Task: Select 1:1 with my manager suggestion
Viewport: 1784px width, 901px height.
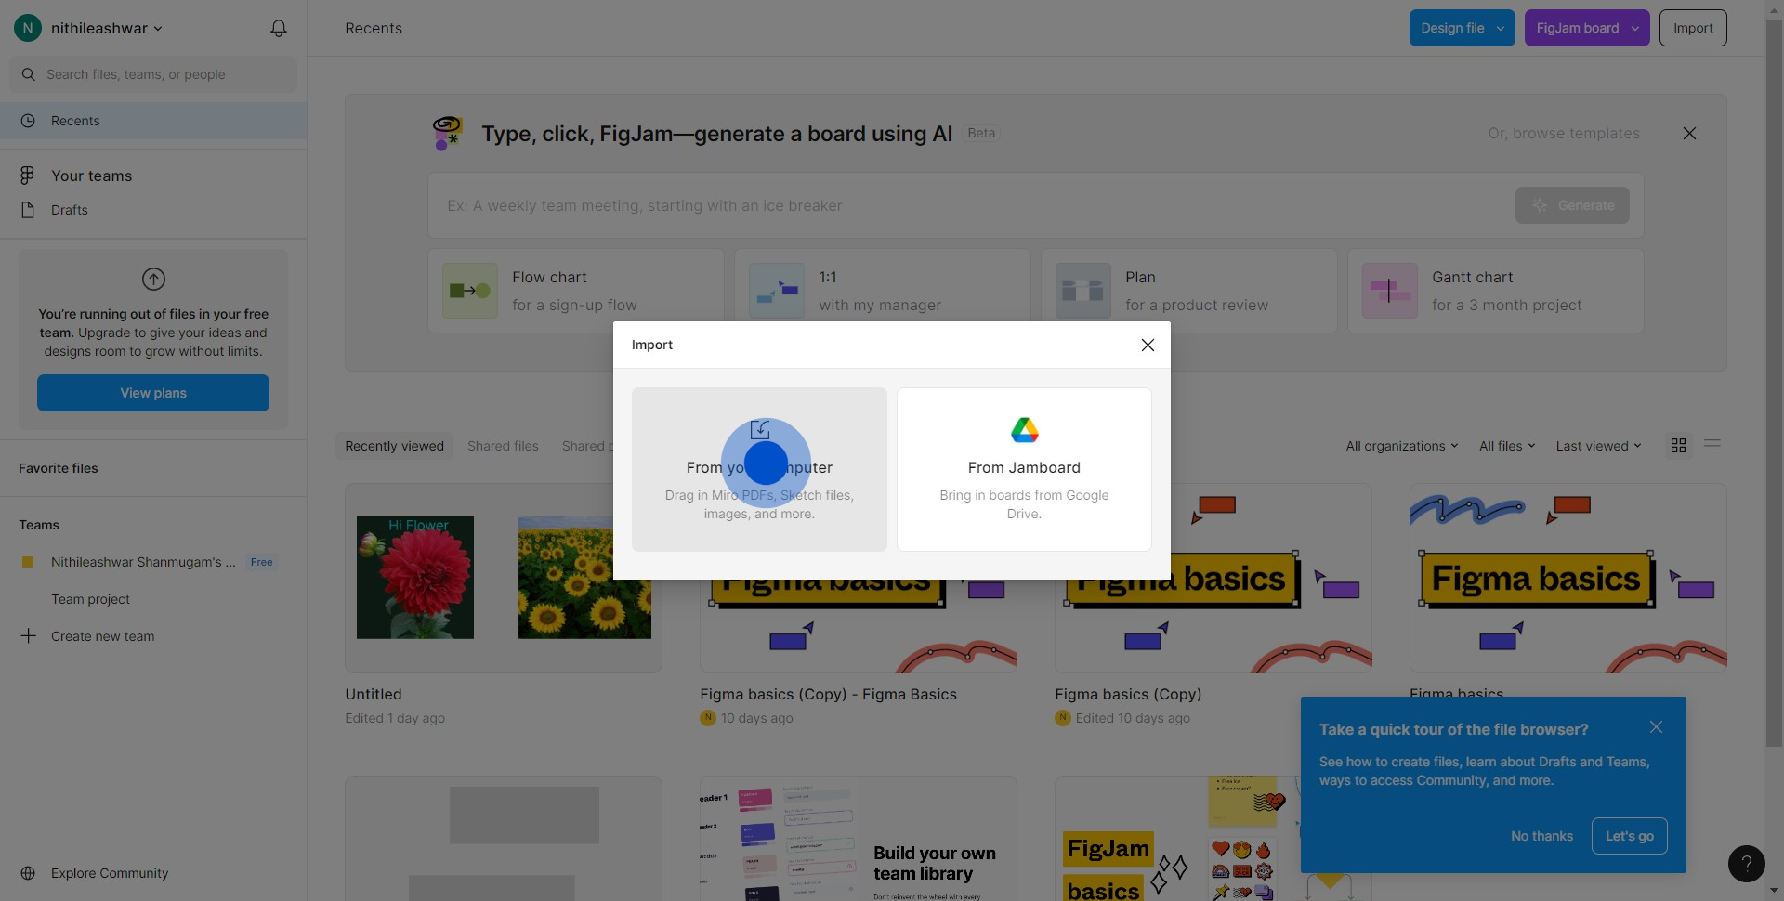Action: click(883, 291)
